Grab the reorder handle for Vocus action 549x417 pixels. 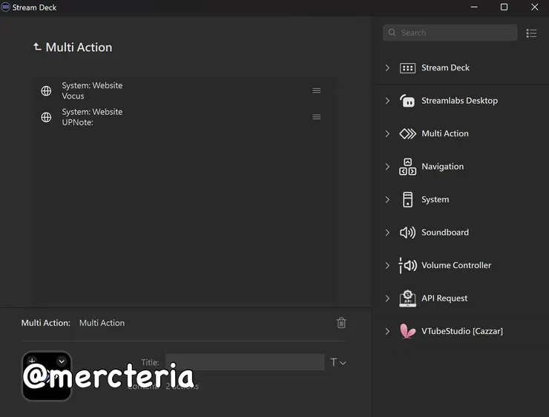(x=317, y=90)
